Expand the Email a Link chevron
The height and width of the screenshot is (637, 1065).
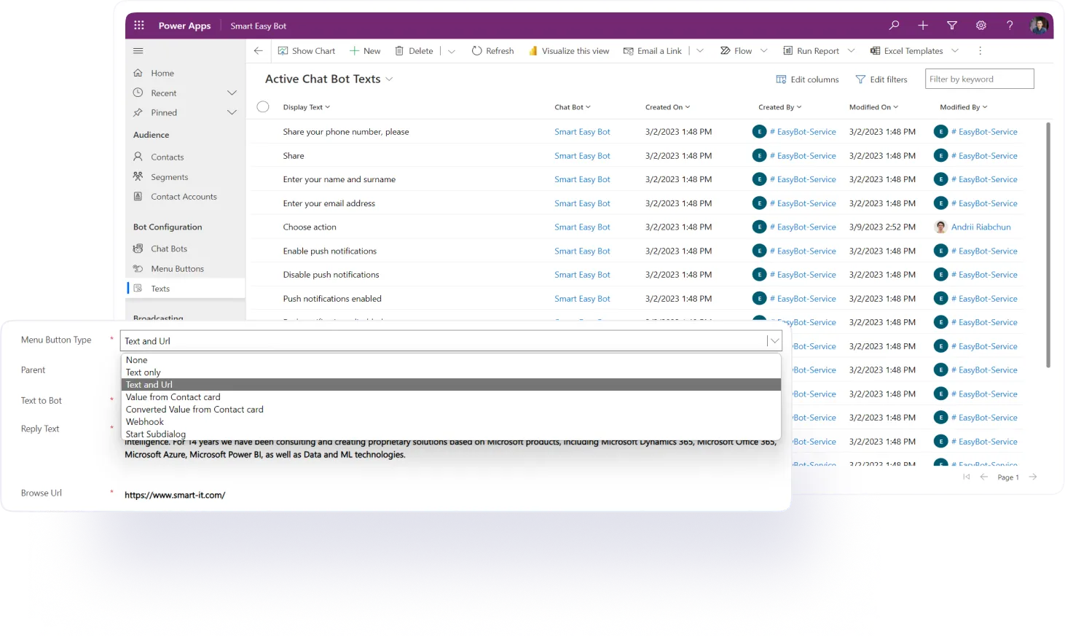(x=700, y=51)
